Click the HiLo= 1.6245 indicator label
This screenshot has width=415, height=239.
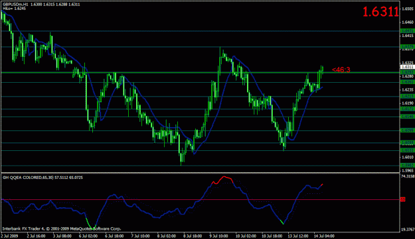coord(15,9)
